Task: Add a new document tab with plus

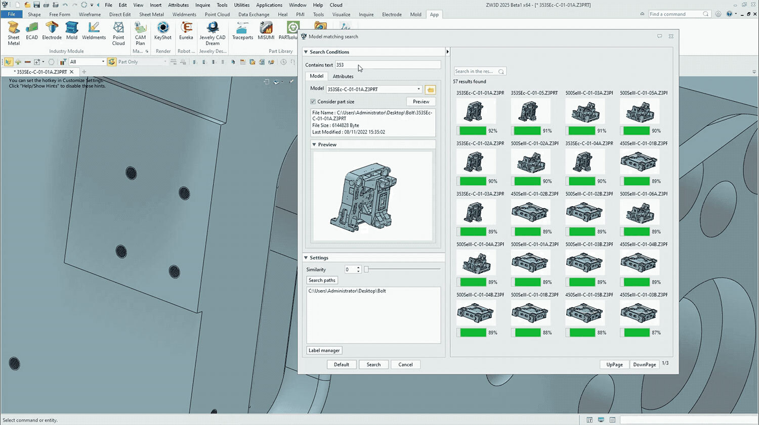Action: point(84,72)
